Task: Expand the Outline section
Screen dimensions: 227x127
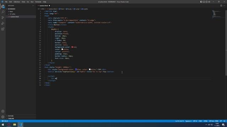Action: point(11,116)
